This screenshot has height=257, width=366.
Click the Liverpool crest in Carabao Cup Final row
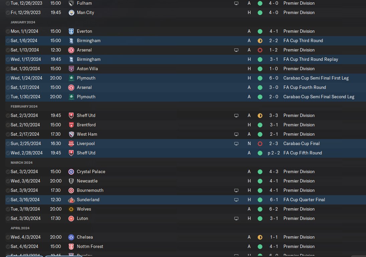72,144
